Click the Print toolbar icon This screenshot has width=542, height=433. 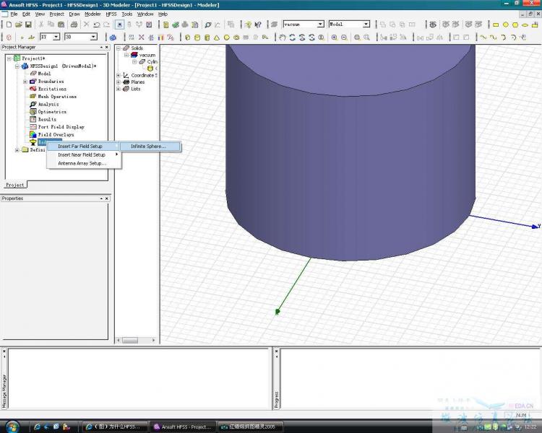point(74,25)
